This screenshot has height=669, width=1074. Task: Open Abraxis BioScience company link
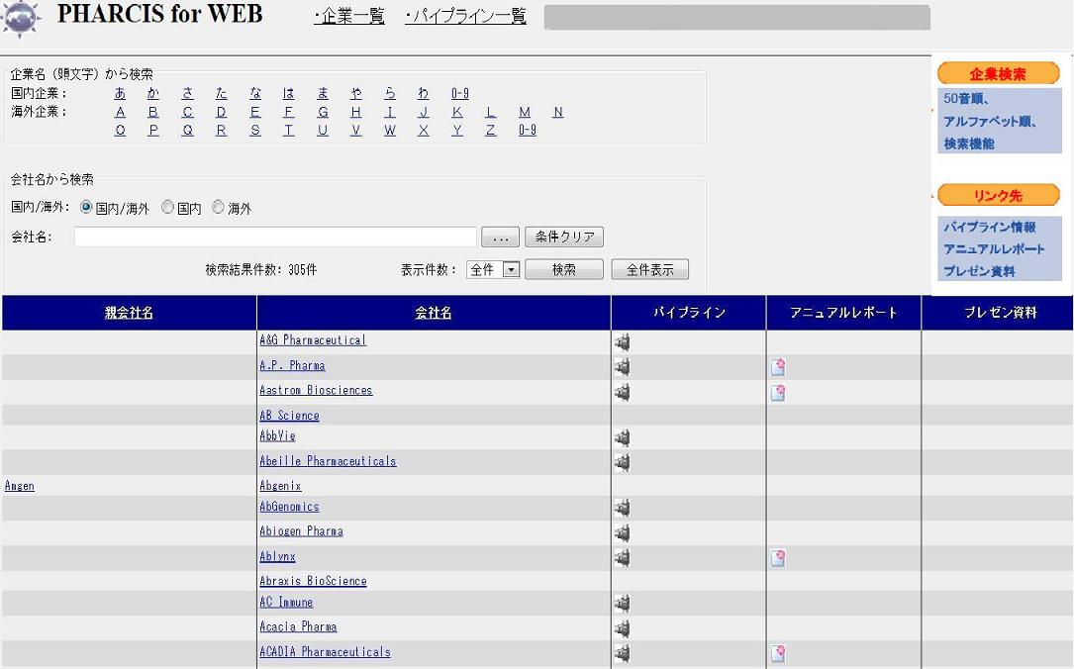pos(313,581)
